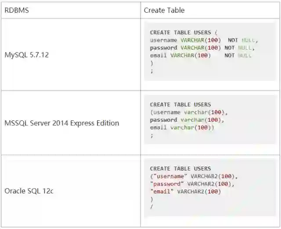Click the lowercase password varchar(100) line

point(187,120)
